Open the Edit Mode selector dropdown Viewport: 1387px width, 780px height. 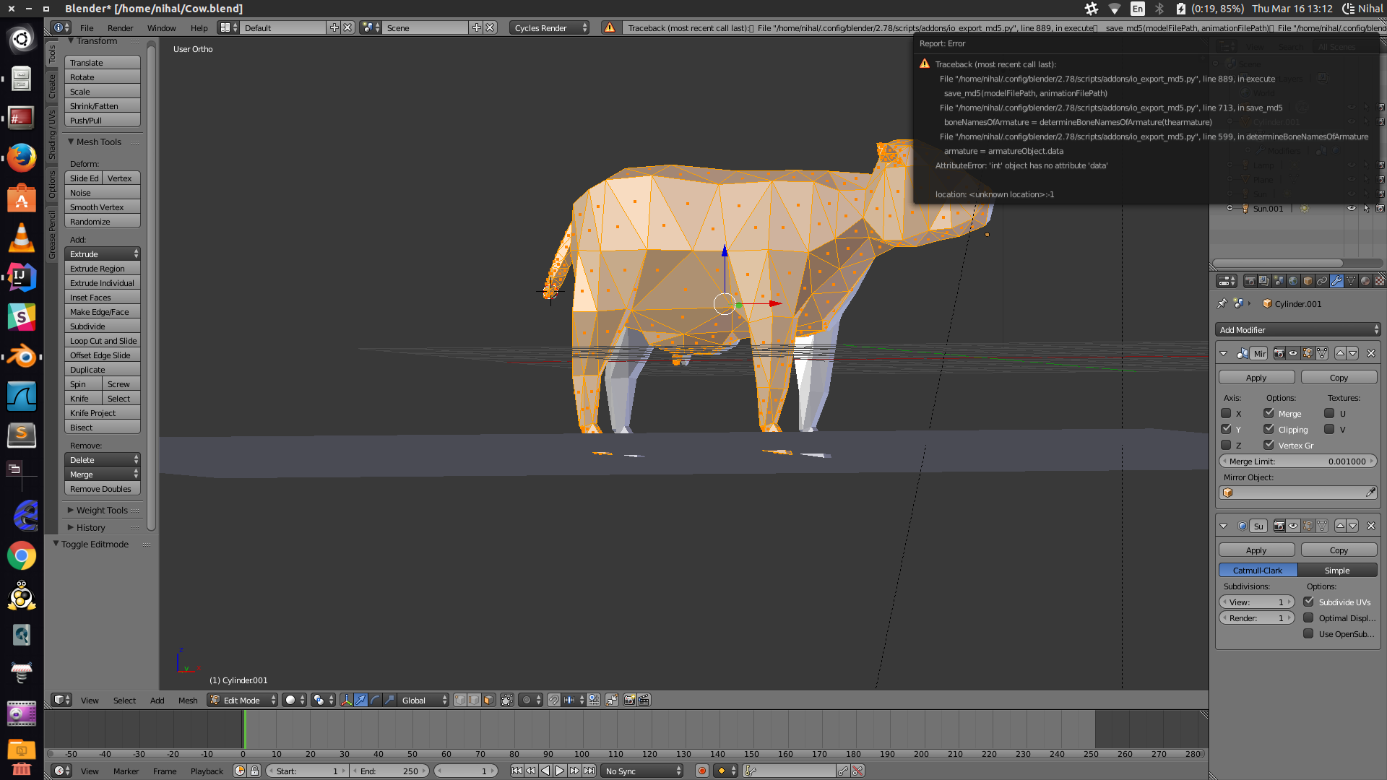pos(243,700)
